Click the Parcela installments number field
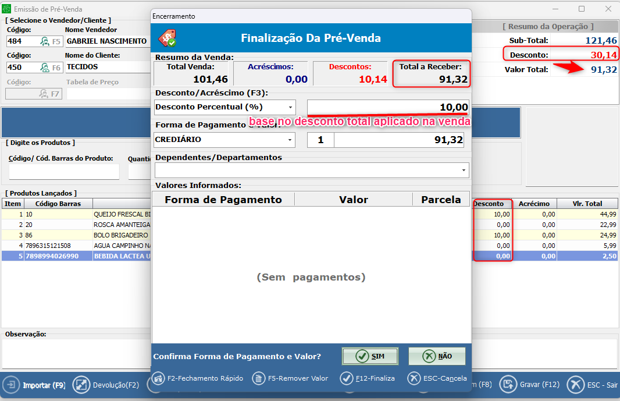This screenshot has height=401, width=620. click(x=320, y=140)
